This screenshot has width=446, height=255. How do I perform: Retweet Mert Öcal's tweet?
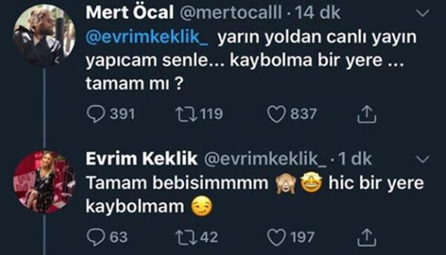pos(185,114)
